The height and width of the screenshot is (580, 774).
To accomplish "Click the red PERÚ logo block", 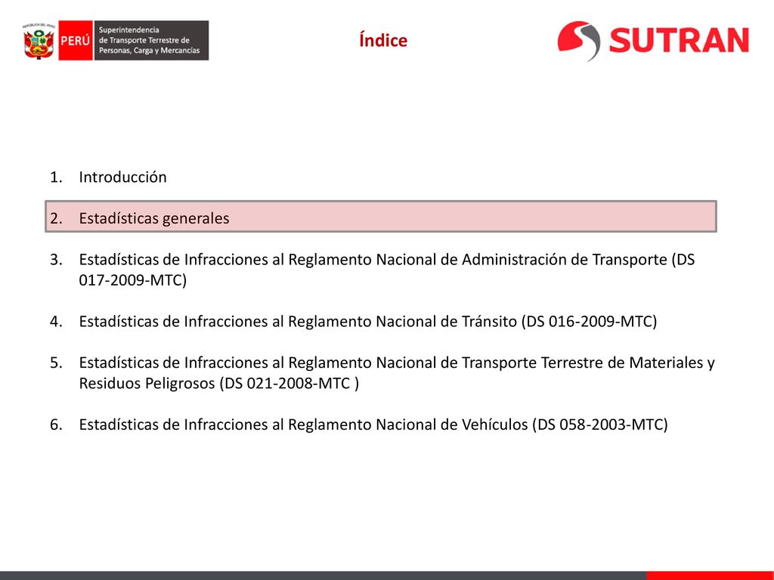I will [x=76, y=41].
